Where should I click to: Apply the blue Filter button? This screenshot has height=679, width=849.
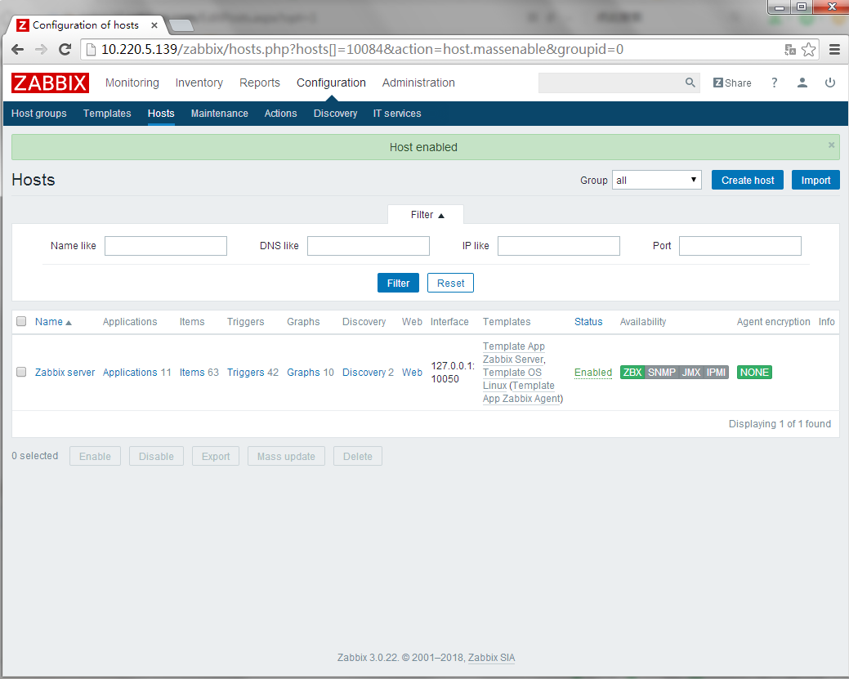[x=398, y=284]
